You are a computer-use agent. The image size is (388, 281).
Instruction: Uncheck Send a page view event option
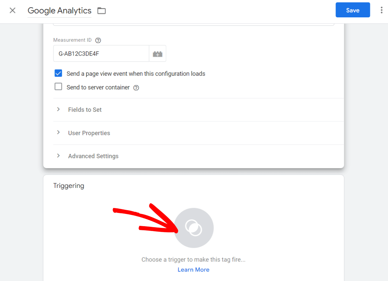(x=58, y=73)
